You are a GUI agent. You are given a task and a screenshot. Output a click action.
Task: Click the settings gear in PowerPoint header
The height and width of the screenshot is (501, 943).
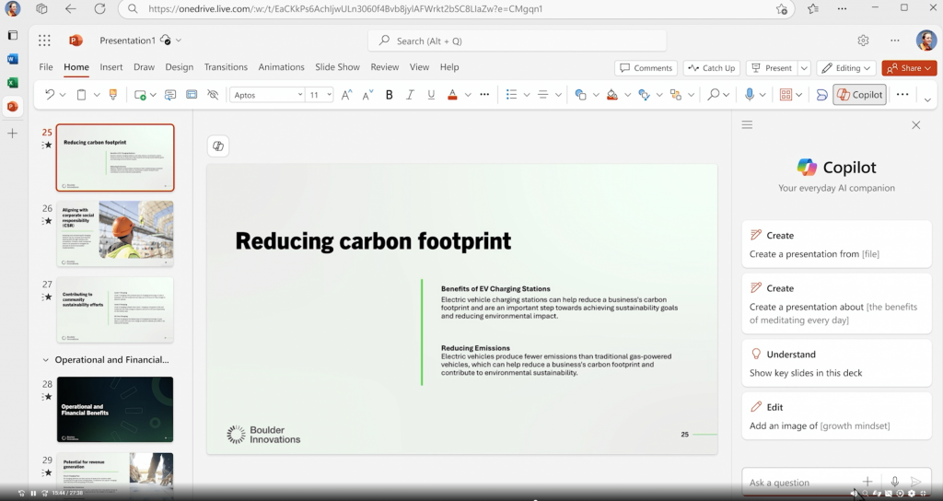tap(863, 41)
